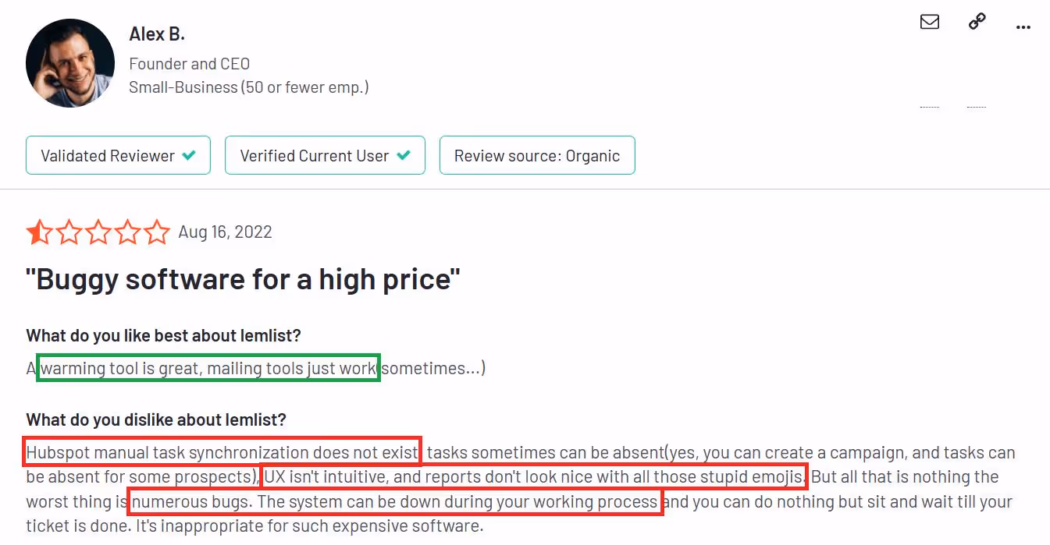The image size is (1050, 545).
Task: Click the Verified Current User badge
Action: click(325, 155)
